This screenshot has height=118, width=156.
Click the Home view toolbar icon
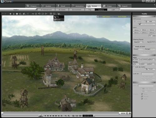coord(10,14)
